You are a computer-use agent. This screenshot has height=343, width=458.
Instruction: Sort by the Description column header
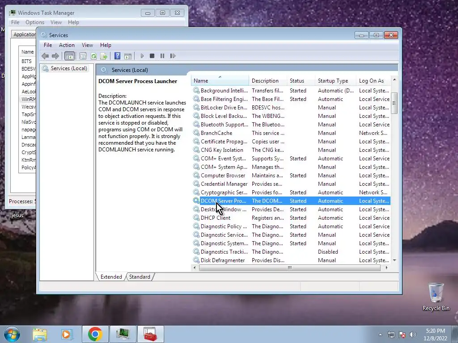click(268, 81)
